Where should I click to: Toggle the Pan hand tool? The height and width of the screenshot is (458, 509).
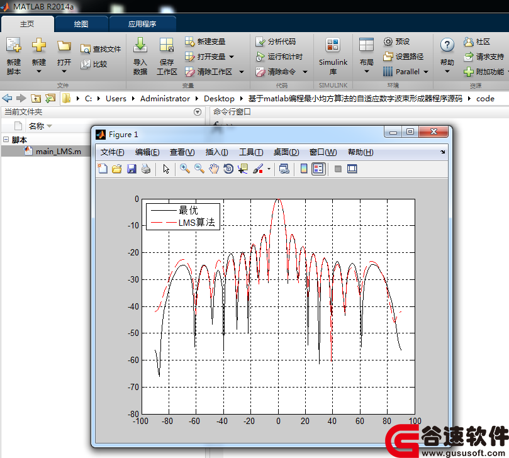213,169
